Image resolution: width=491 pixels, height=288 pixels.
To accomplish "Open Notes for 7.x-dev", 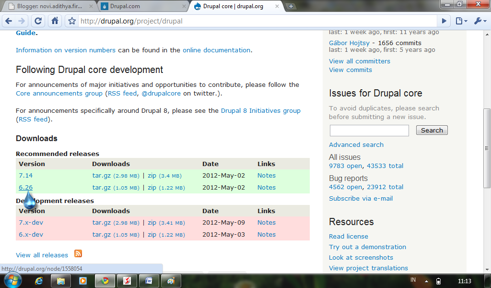I will point(267,223).
